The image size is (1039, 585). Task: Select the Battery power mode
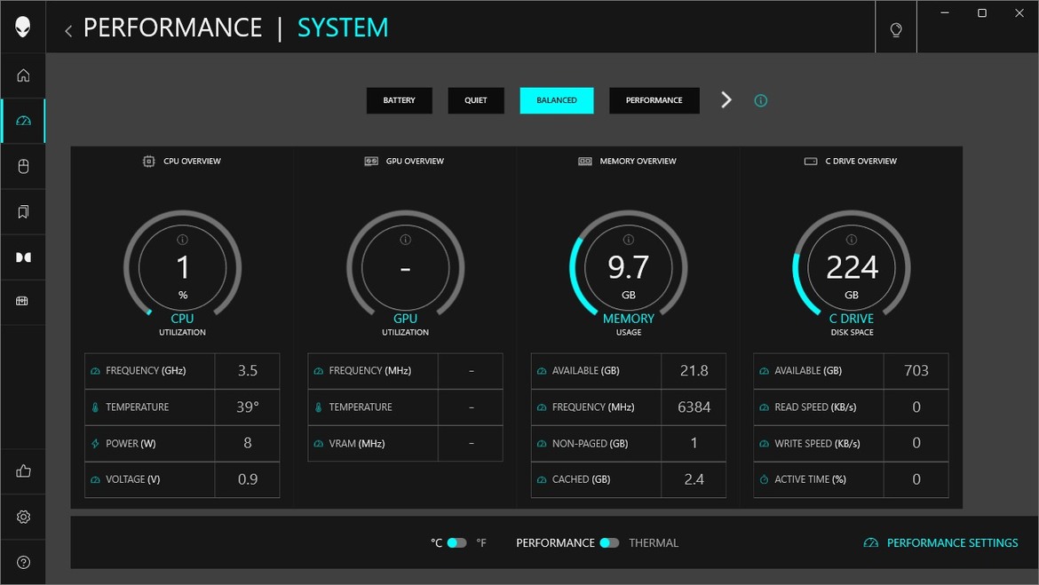coord(399,100)
